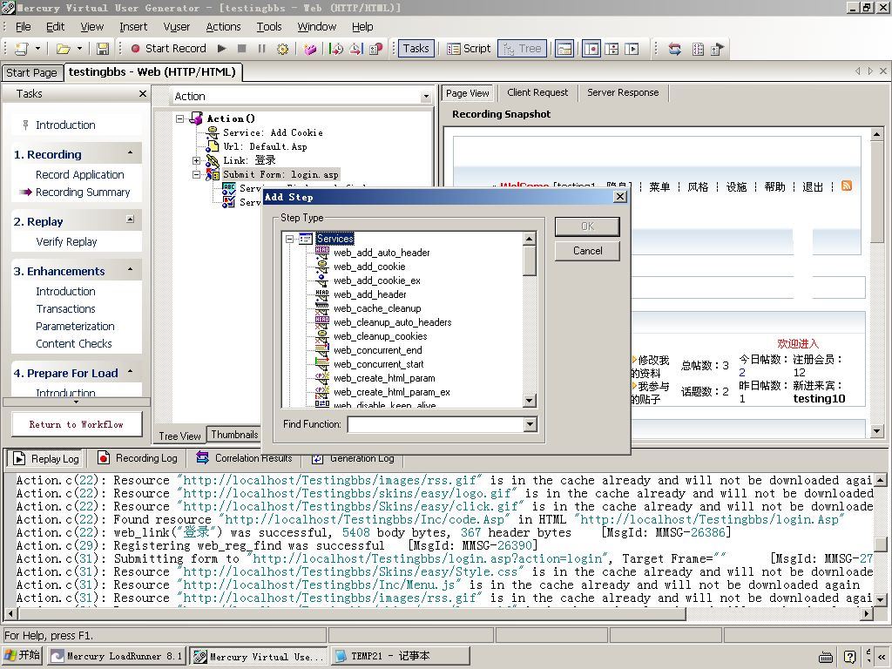Open runtime settings gear icon
The width and height of the screenshot is (892, 669).
click(282, 49)
